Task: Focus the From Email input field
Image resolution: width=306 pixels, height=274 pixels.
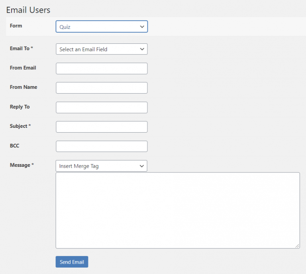Action: pyautogui.click(x=102, y=68)
